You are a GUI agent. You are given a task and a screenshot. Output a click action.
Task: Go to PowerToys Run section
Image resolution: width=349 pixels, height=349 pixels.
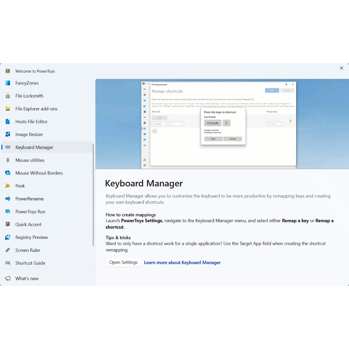coord(30,212)
